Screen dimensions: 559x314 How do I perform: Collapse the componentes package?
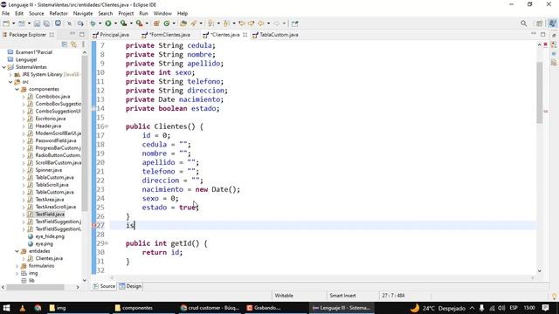(17, 89)
